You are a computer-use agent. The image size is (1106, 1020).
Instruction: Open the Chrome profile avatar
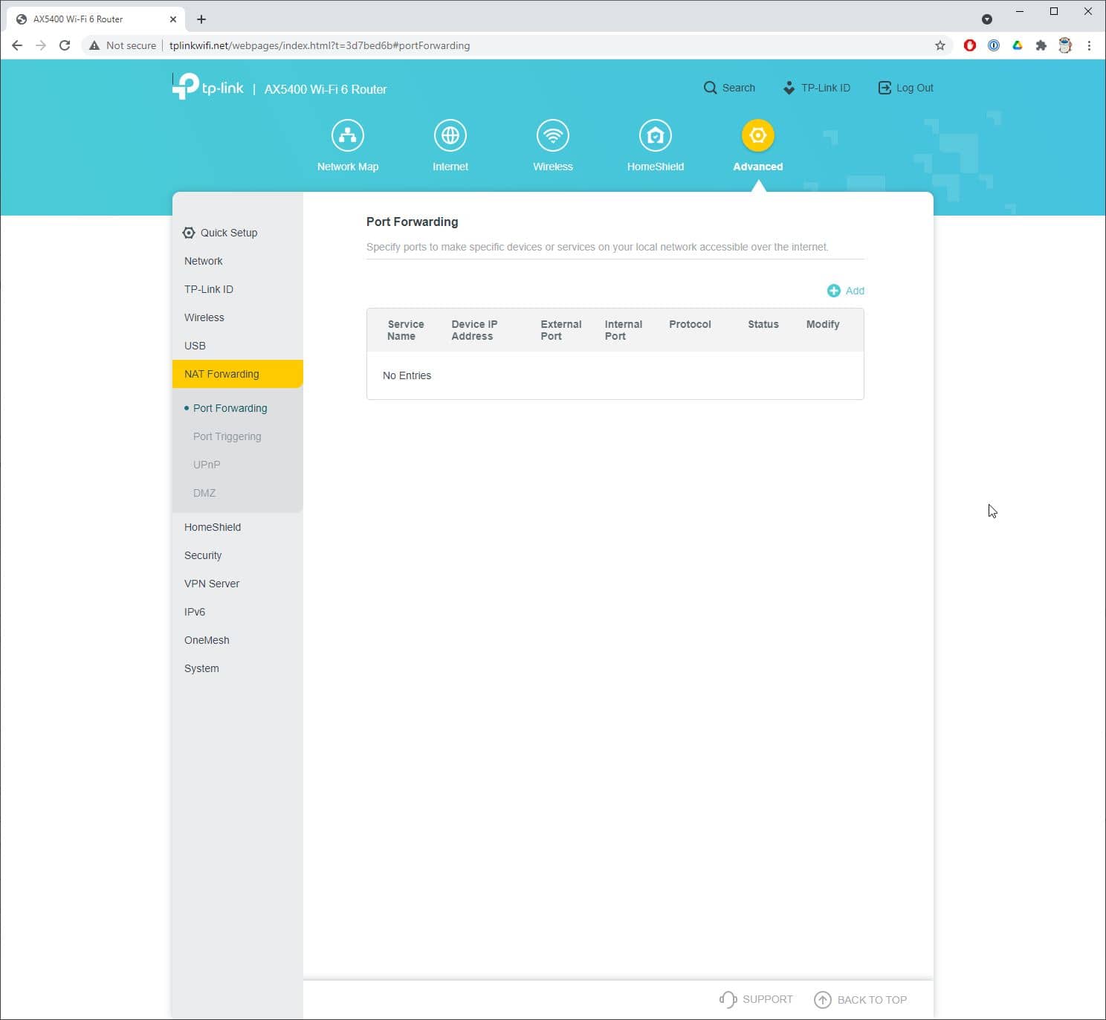click(x=1065, y=45)
